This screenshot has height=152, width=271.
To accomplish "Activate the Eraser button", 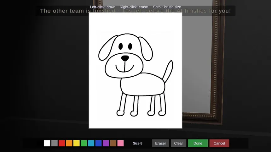I will [x=161, y=144].
